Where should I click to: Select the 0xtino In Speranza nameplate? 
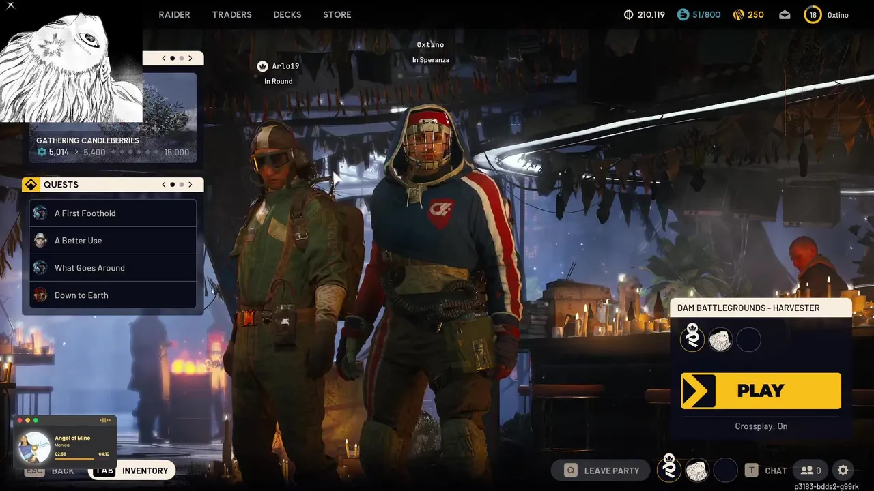tap(430, 52)
